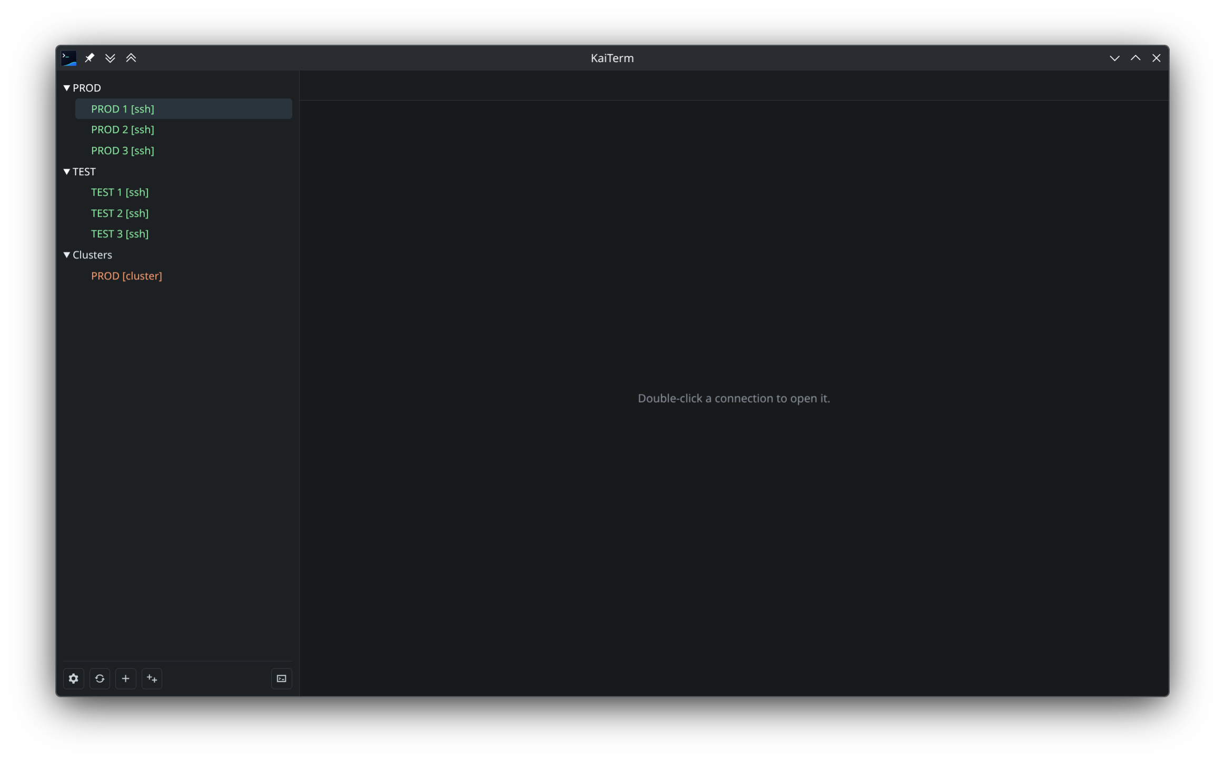
Task: Select TEST 2 [ssh] connection
Action: click(184, 213)
